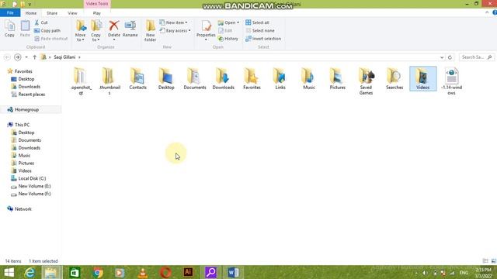Select the -1.14-windows file
The height and width of the screenshot is (279, 497).
click(x=451, y=81)
